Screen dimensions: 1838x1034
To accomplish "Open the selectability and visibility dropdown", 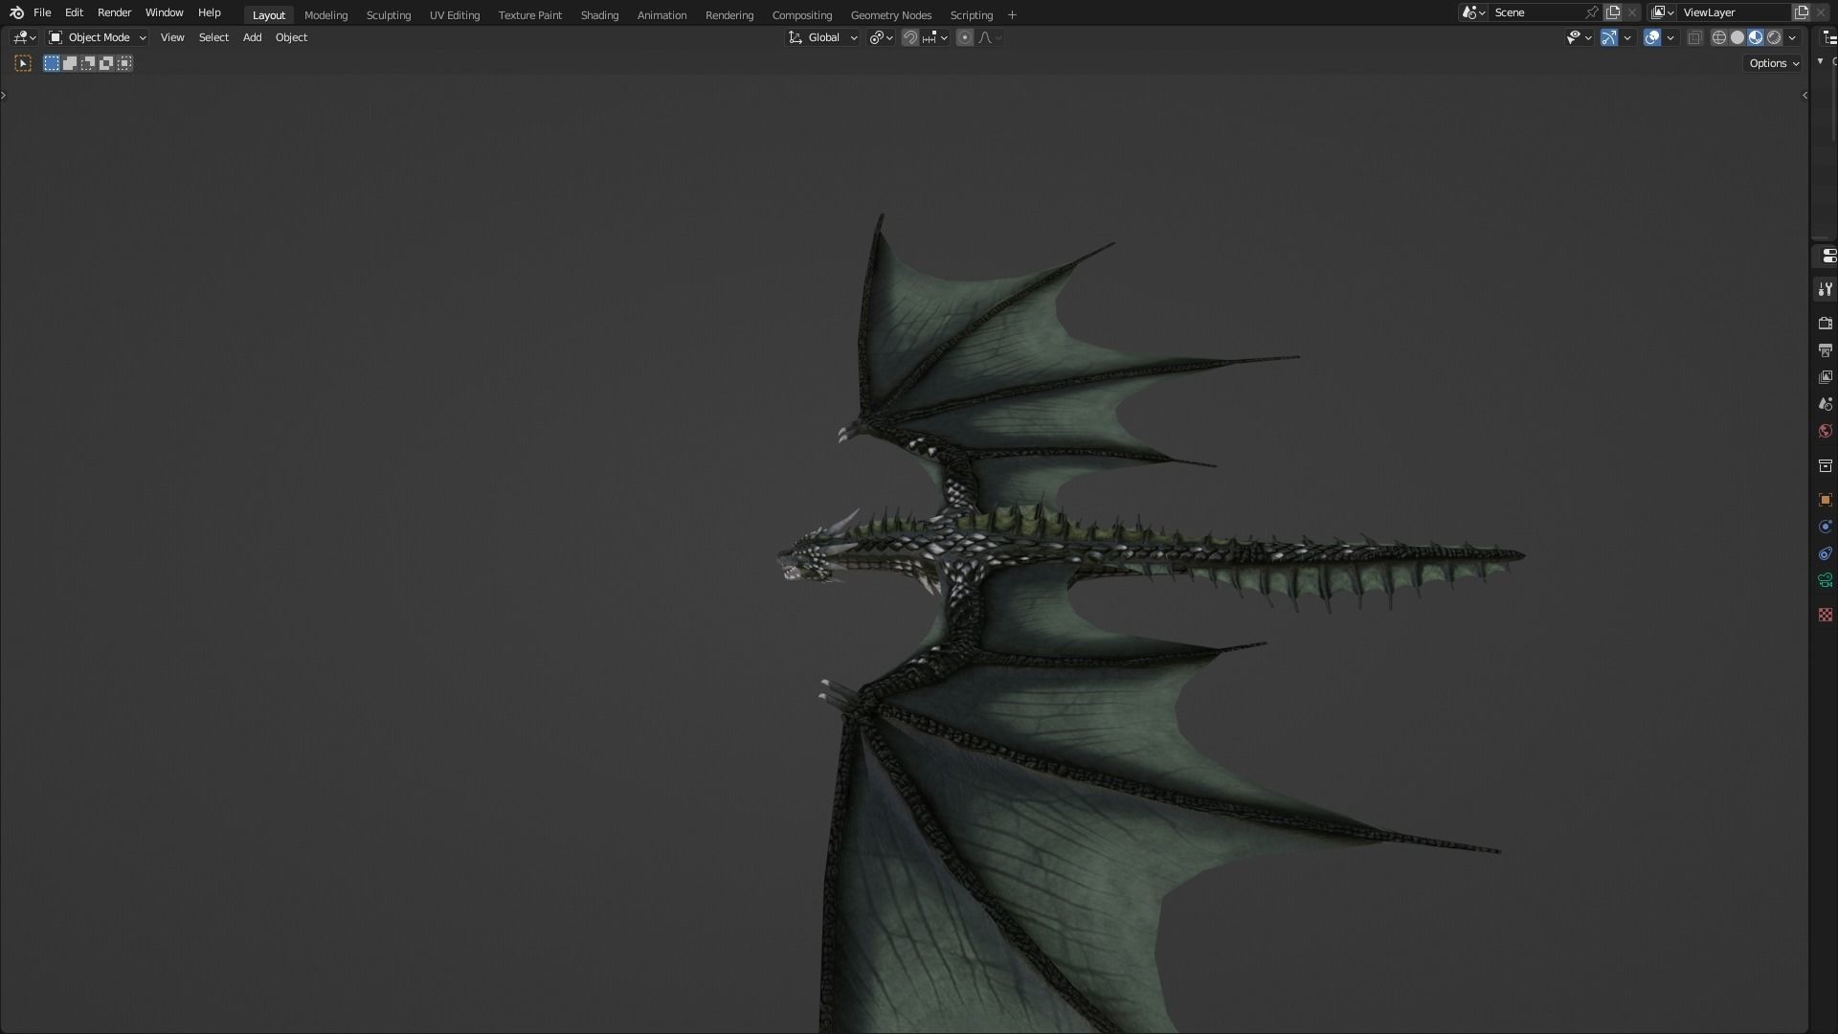I will [1579, 37].
